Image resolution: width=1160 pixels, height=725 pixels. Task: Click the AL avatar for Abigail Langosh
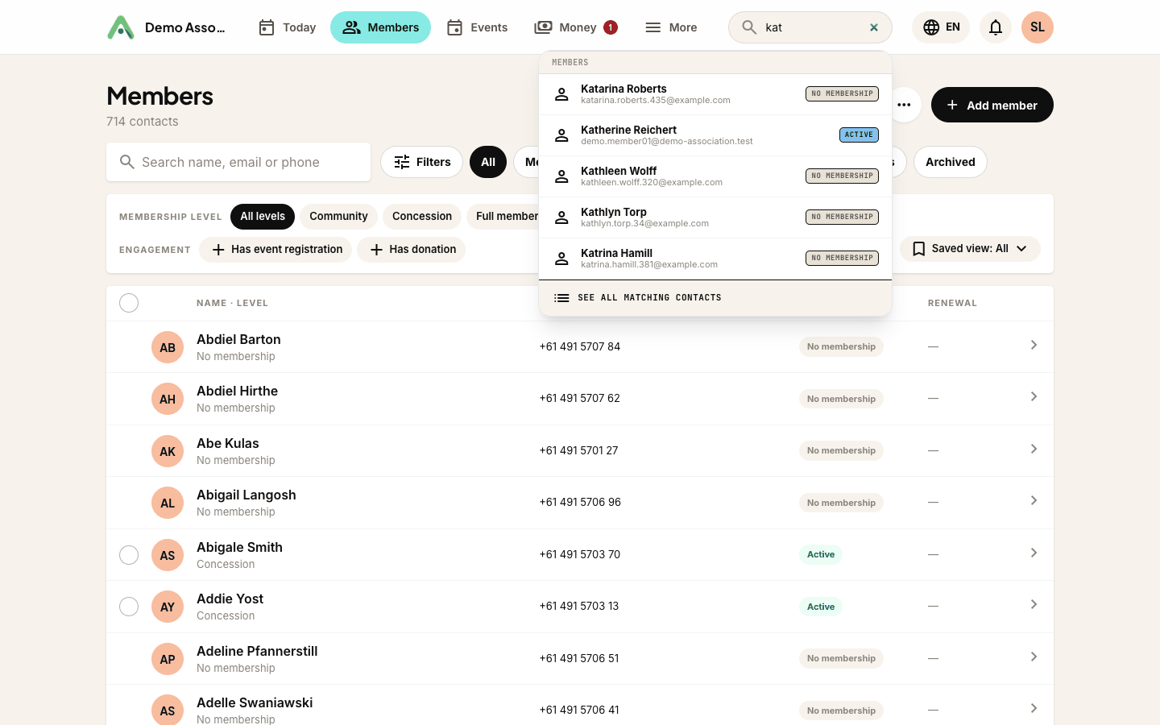[168, 503]
